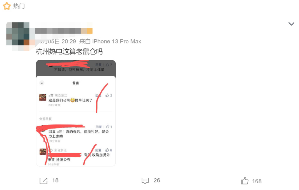The image size is (299, 190).
Task: Click the a苏 commenter avatar in image
Action: click(43, 97)
